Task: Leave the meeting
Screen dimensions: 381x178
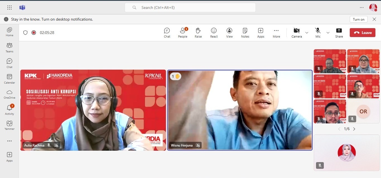Action: coord(363,33)
